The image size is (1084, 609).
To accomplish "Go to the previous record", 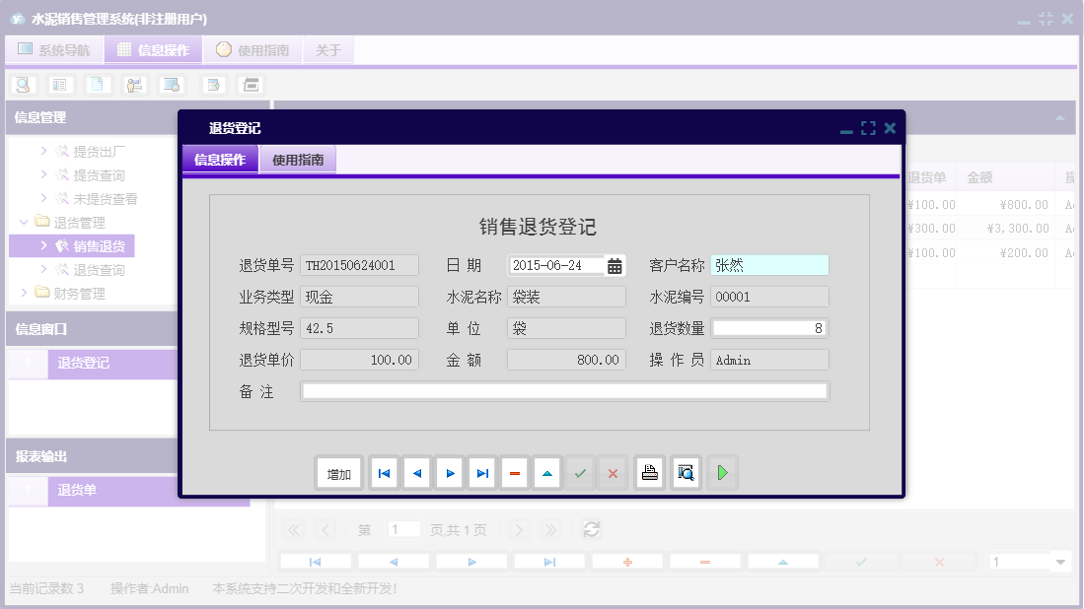I will point(416,473).
